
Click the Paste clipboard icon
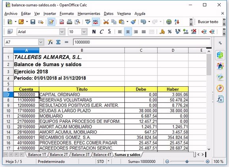point(122,22)
